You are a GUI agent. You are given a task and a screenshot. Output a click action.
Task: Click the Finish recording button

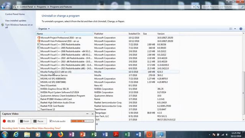(24, 121)
